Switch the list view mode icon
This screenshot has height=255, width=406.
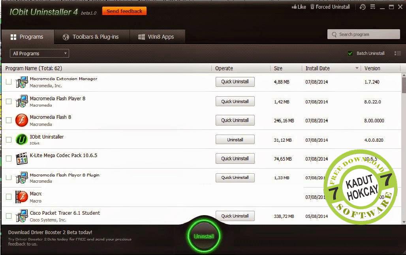[x=397, y=53]
